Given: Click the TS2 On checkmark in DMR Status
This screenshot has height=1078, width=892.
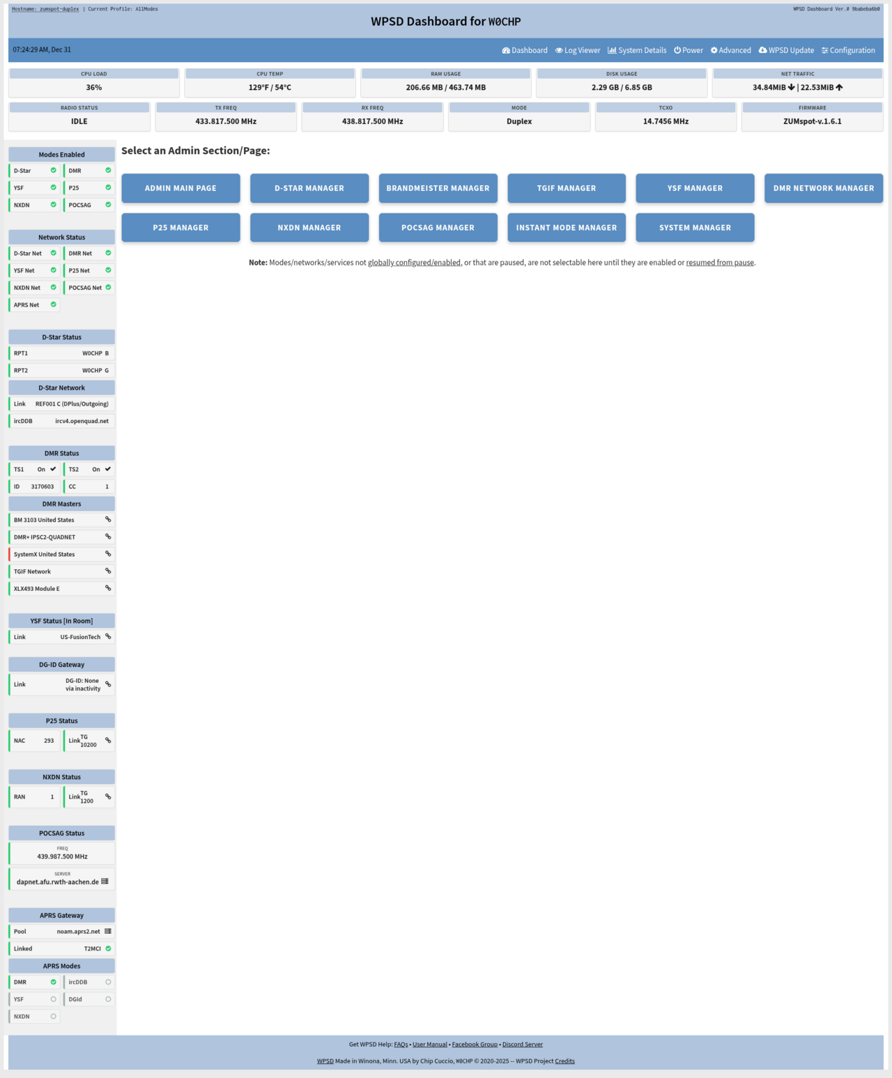Looking at the screenshot, I should (x=108, y=470).
